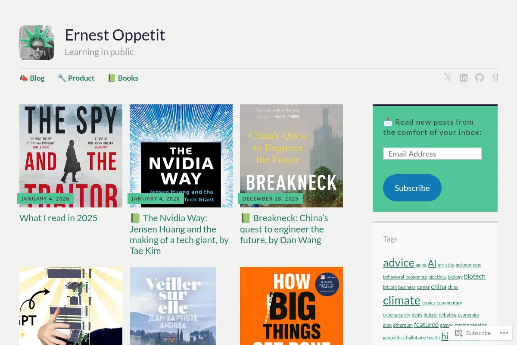517x345 pixels.
Task: Open the LinkedIn profile icon
Action: [x=464, y=78]
